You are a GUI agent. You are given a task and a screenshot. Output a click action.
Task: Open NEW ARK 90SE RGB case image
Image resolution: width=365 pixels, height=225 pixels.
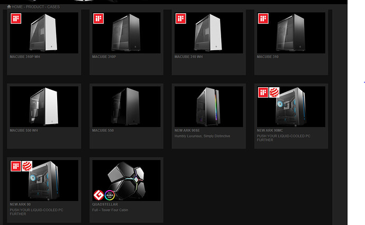(x=209, y=107)
